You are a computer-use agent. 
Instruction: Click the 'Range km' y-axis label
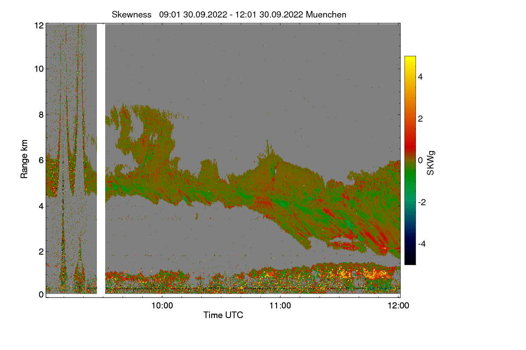25,159
